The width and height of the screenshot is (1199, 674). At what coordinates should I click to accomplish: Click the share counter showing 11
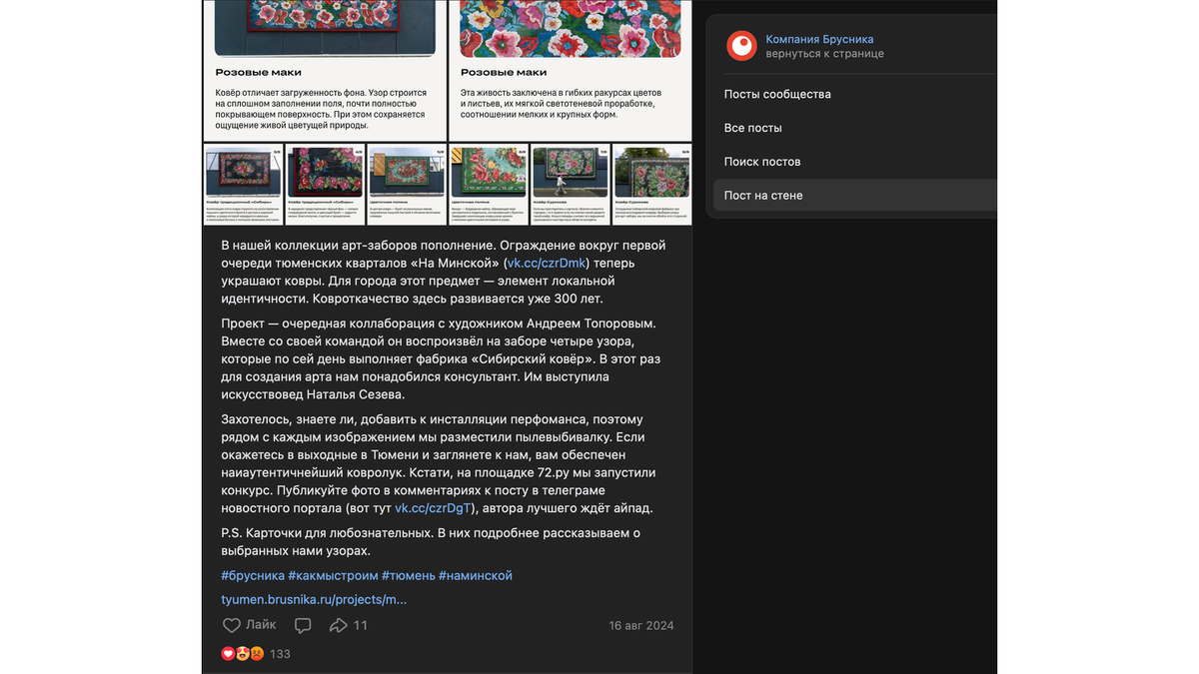[361, 624]
